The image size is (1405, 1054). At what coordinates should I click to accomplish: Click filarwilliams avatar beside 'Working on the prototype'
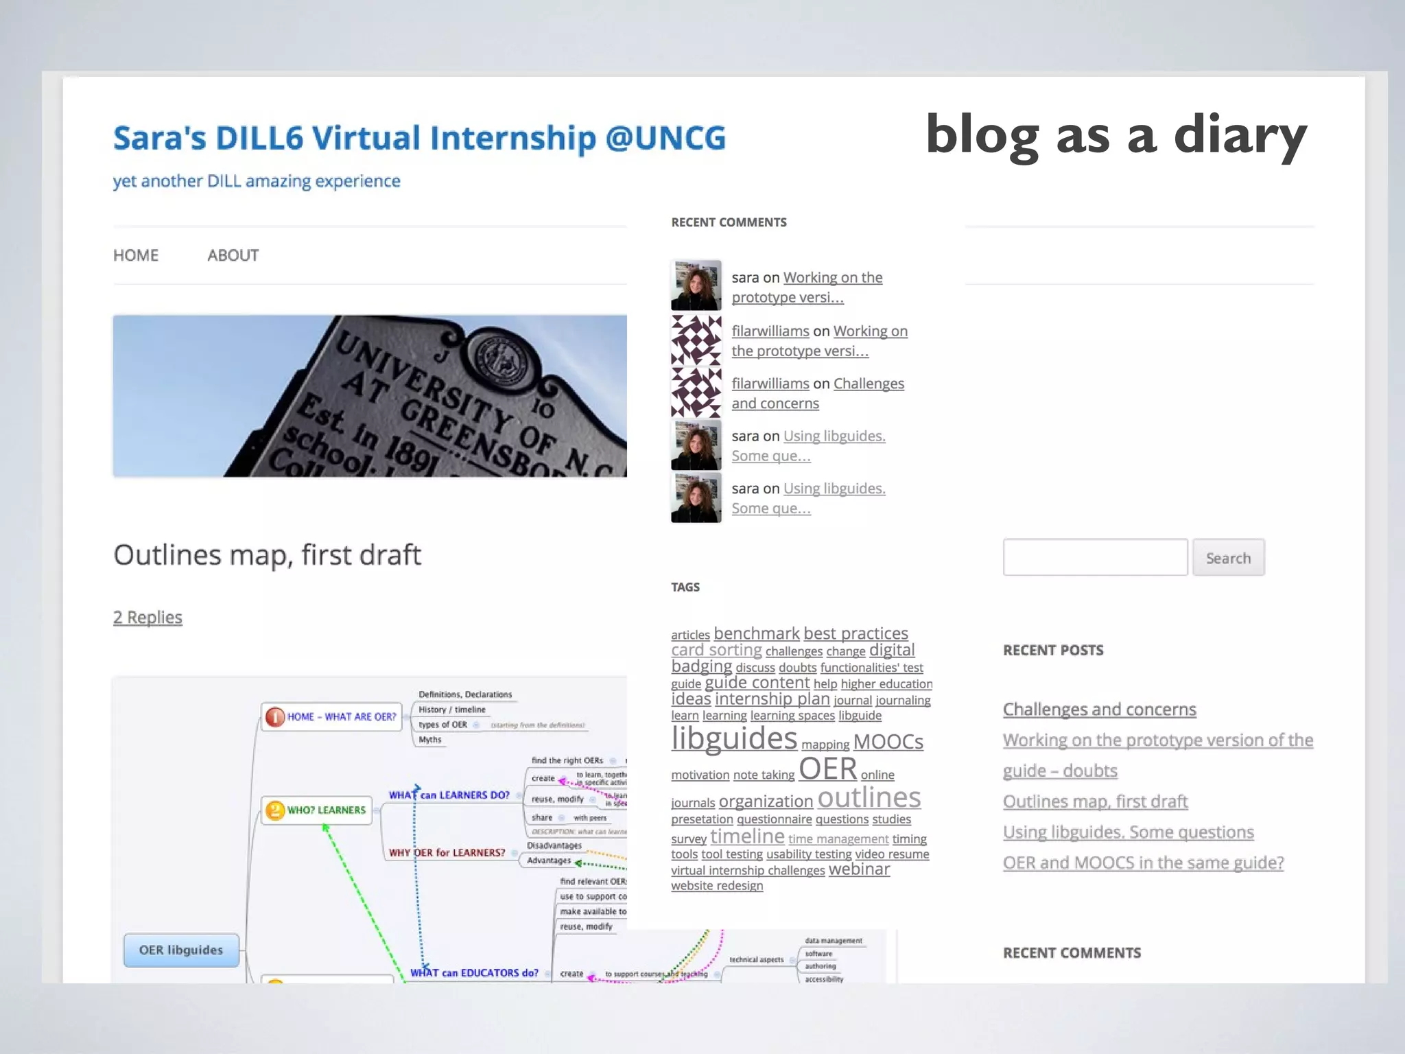click(x=696, y=339)
